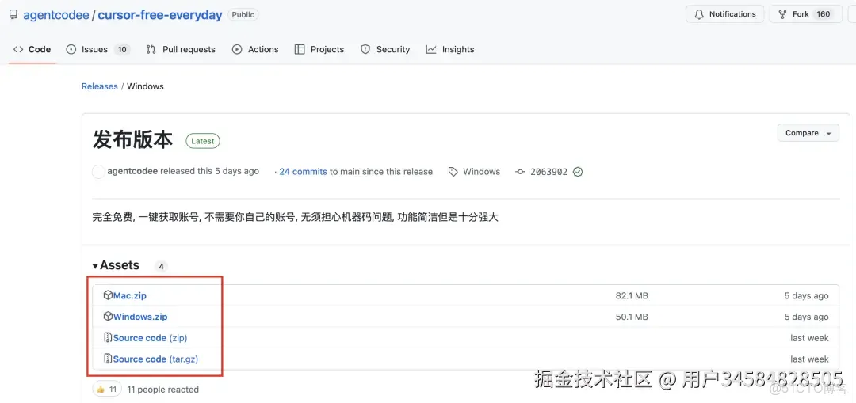This screenshot has width=856, height=403.
Task: Click the 50.1 MB file size
Action: (x=632, y=316)
